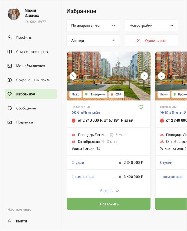Click the metro icon beside Октябрьская
This screenshot has width=187, height=231.
[x=74, y=142]
